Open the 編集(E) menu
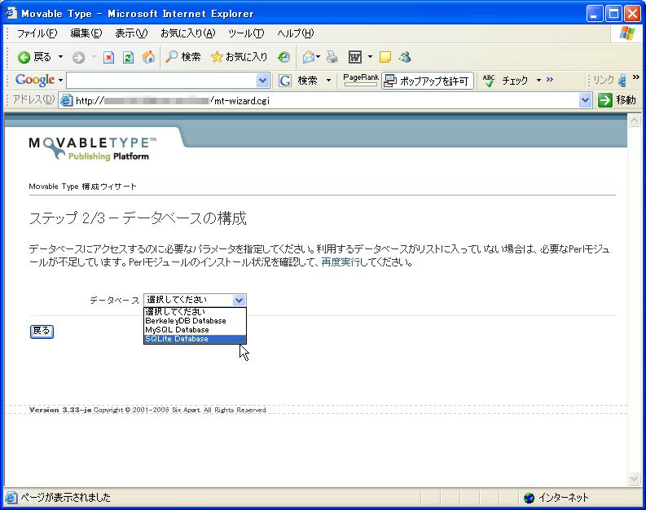 [86, 33]
